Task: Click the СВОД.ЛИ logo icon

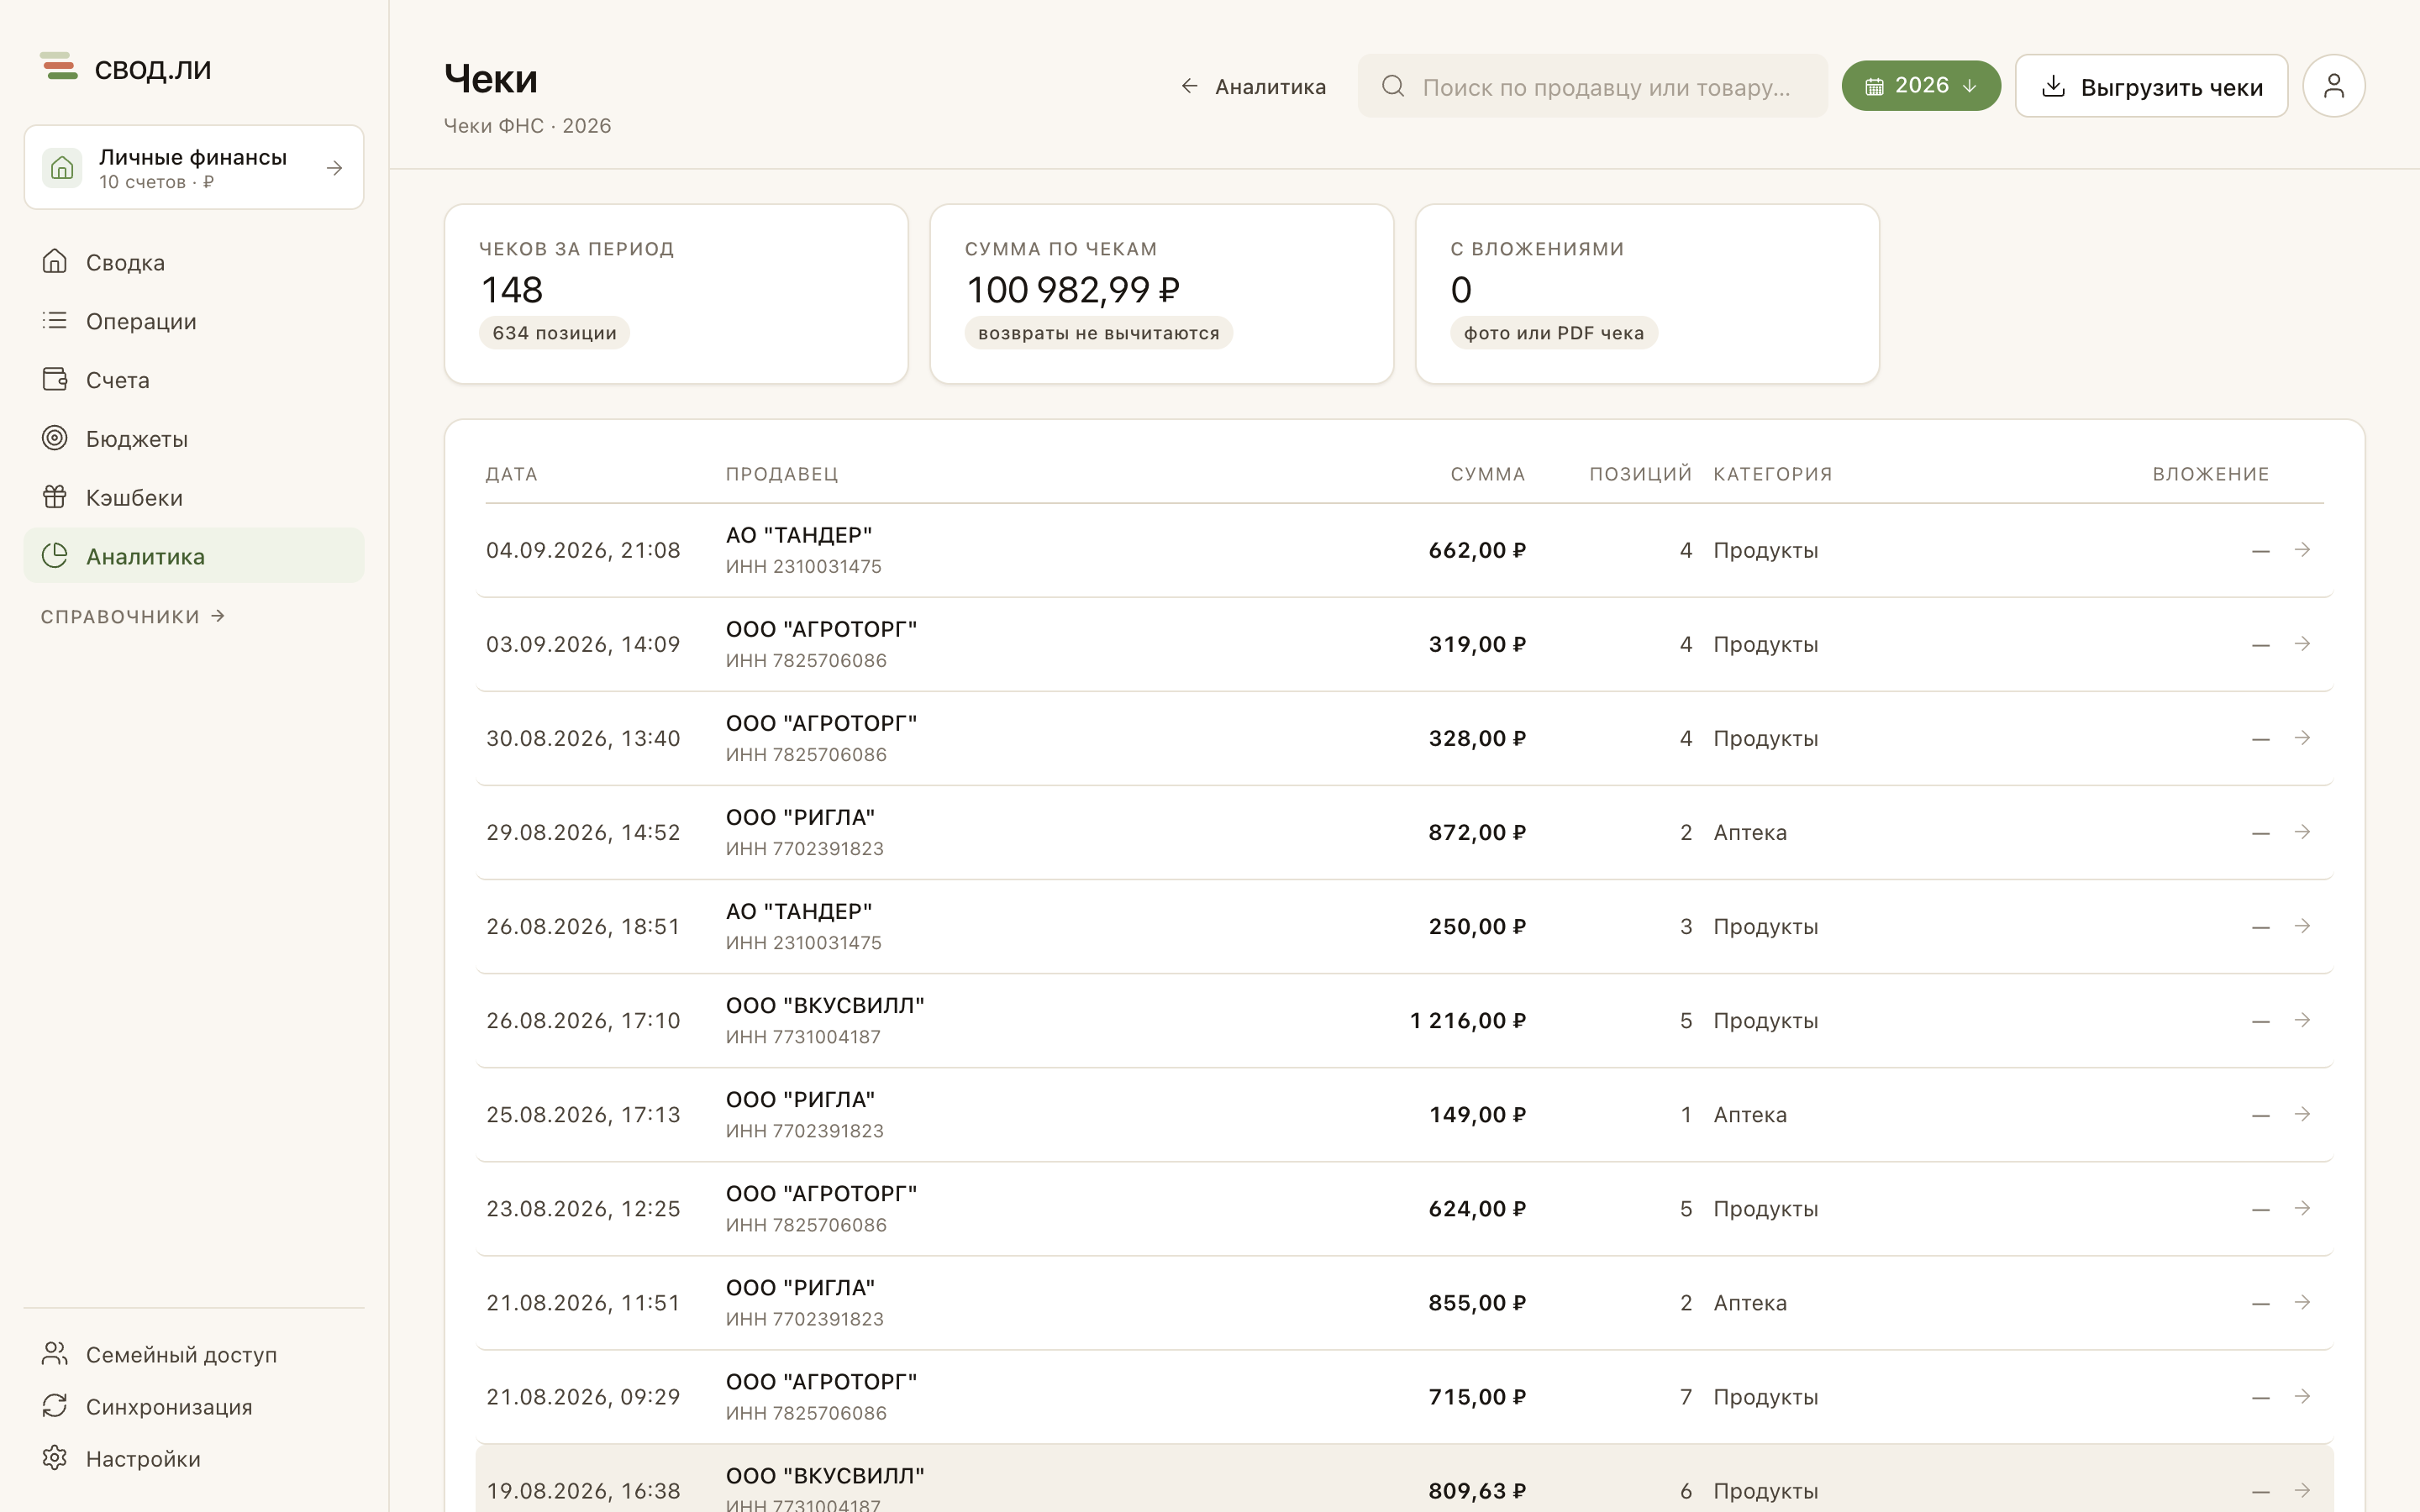Action: (59, 66)
